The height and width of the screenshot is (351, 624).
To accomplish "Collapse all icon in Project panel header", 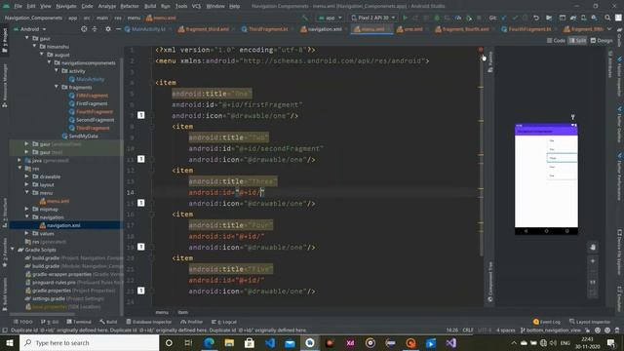I will [x=95, y=29].
